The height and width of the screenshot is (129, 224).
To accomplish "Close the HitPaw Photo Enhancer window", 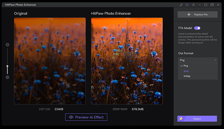I will pos(218,5).
